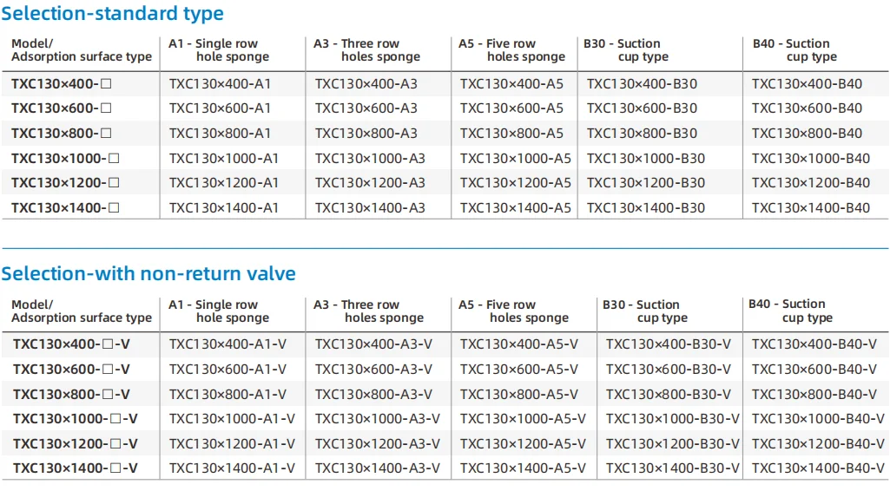
Task: Click "A1 - Single row hole sponge" header in standard table
Action: 219,50
